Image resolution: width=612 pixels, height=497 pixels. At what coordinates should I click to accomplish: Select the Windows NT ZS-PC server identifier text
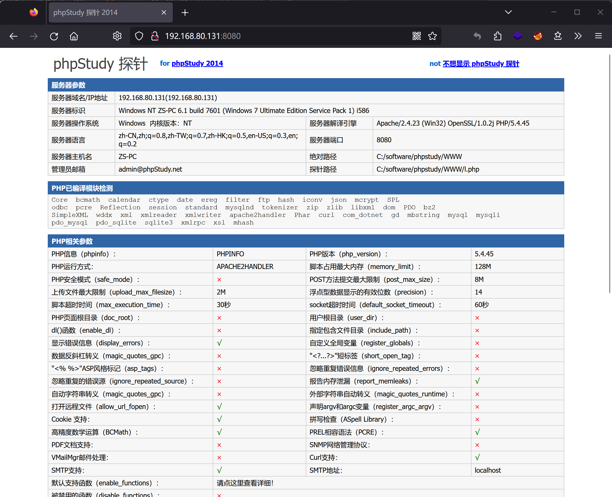(244, 110)
